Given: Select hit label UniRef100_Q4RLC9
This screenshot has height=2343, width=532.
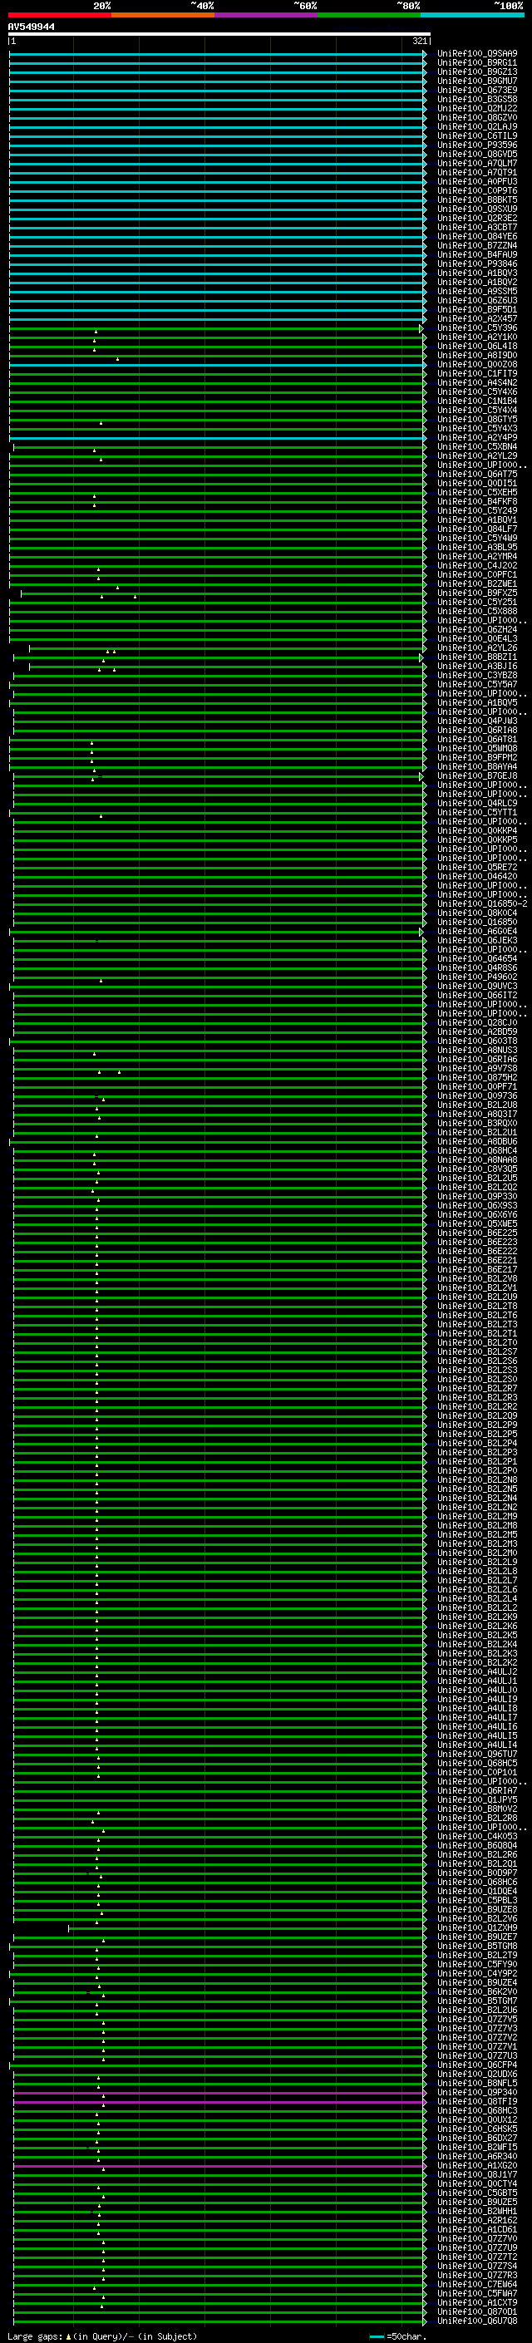Looking at the screenshot, I should point(476,803).
